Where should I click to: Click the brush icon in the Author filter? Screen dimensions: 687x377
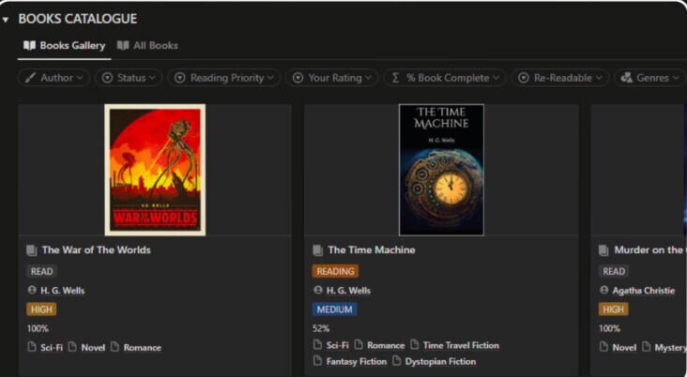coord(31,78)
